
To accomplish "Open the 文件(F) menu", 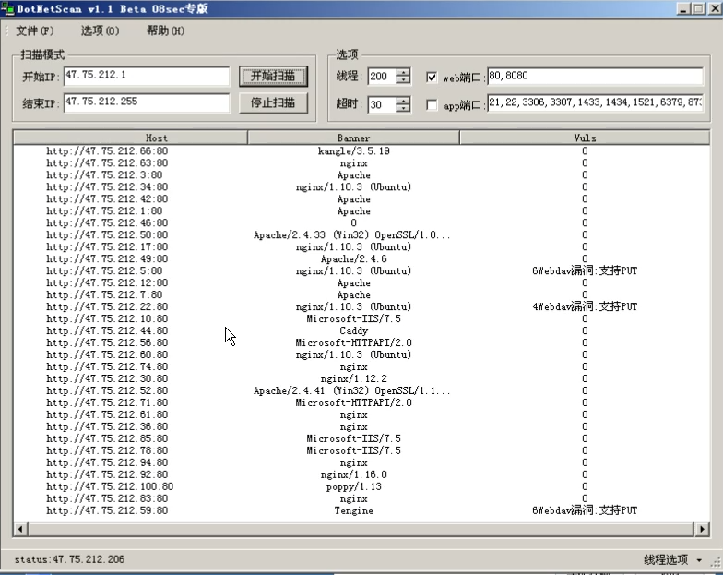I will [35, 30].
